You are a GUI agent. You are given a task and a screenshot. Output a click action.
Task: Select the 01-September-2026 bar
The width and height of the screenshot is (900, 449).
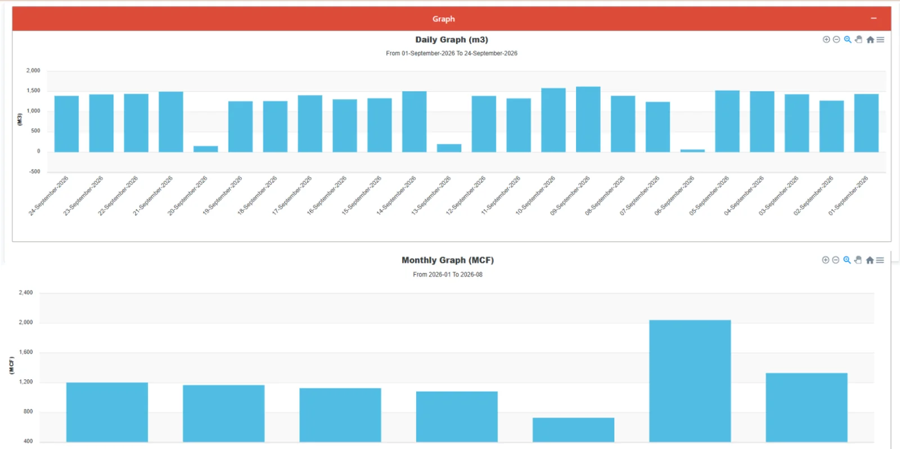point(866,123)
